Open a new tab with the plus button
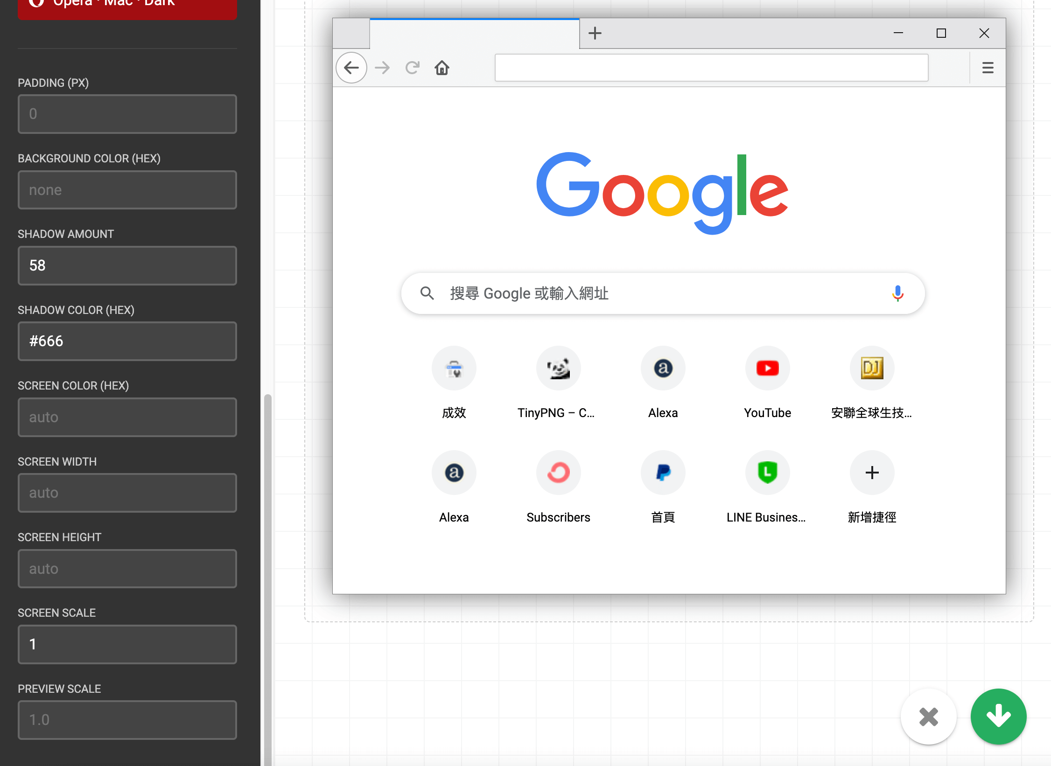This screenshot has width=1051, height=766. tap(594, 33)
